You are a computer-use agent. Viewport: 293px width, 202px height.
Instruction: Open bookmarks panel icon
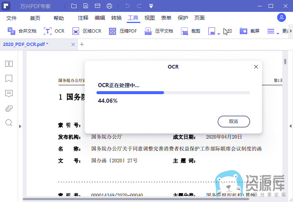pos(9,79)
